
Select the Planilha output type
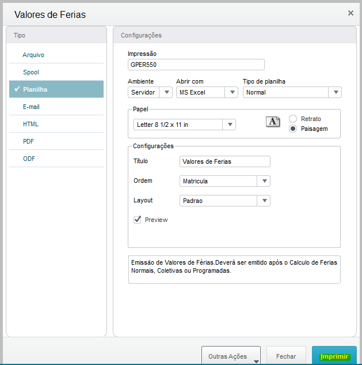click(x=56, y=89)
